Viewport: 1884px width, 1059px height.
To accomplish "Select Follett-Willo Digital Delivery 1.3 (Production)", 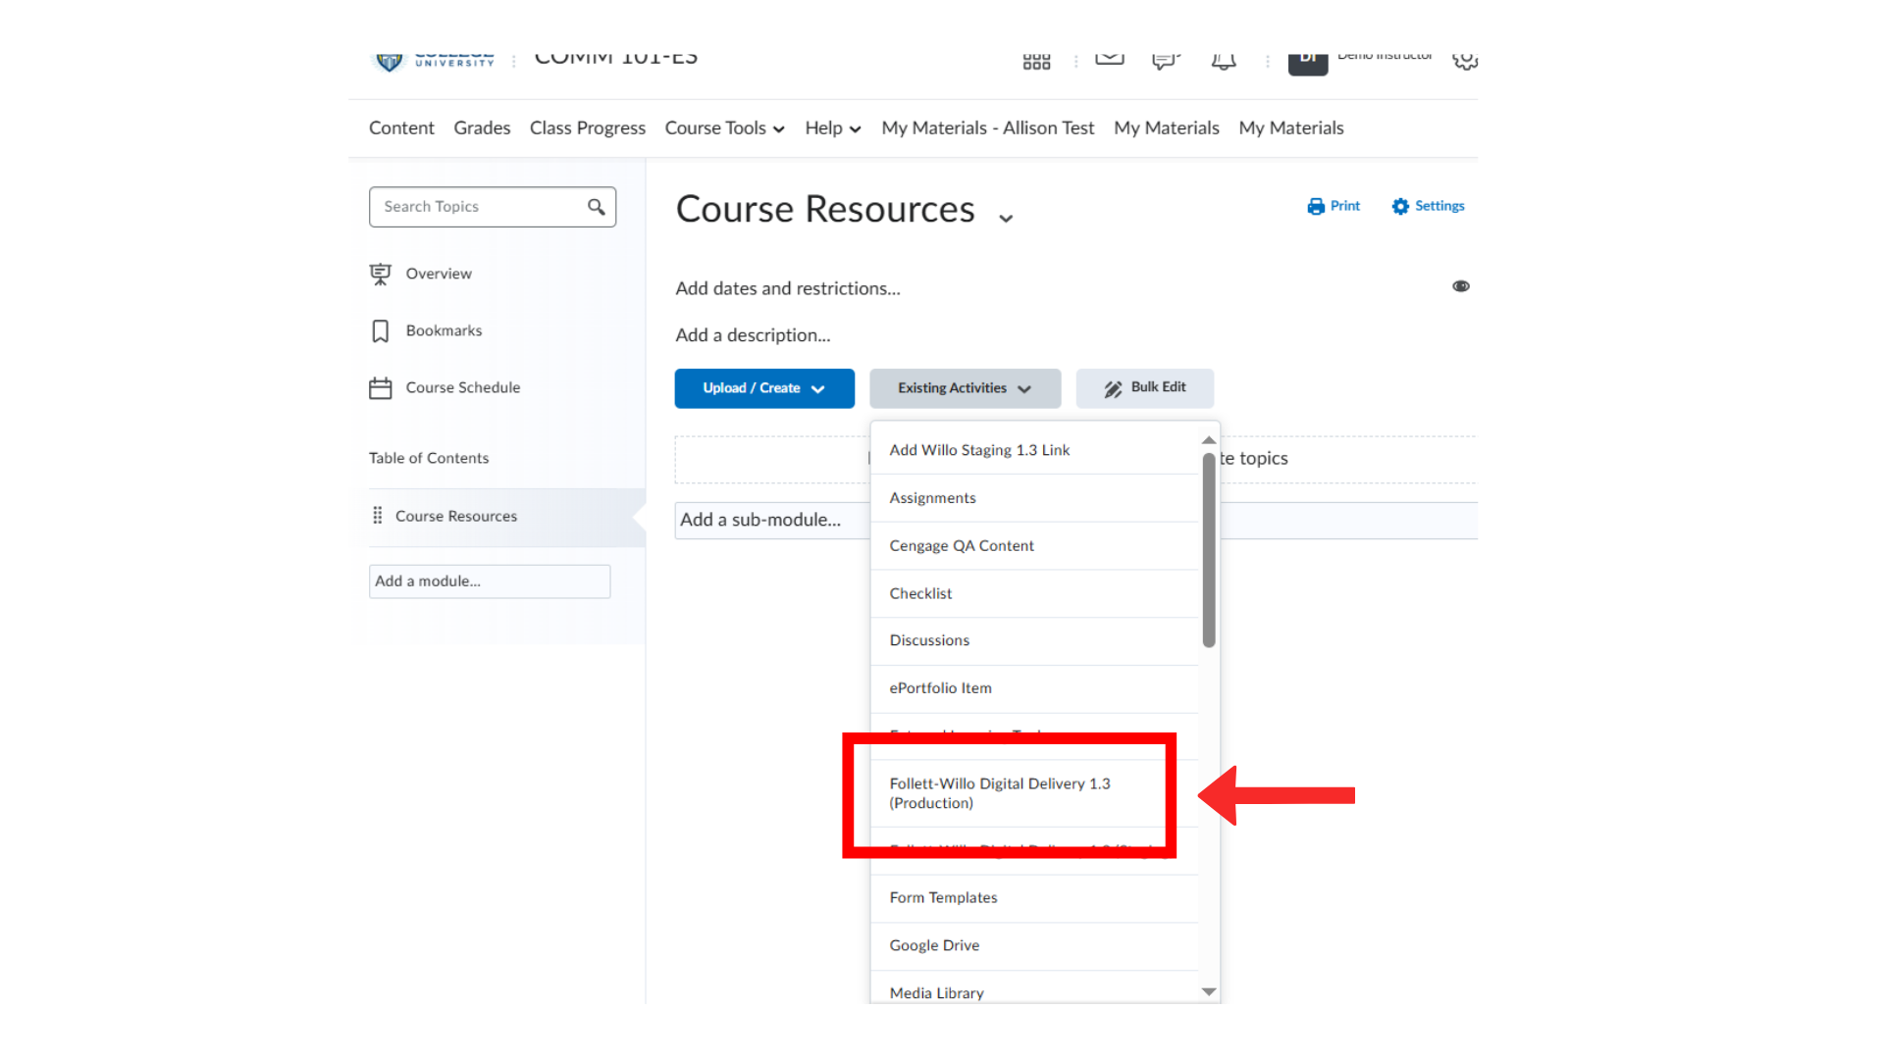I will [x=1034, y=793].
